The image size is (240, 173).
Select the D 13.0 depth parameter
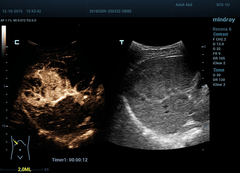tap(218, 44)
